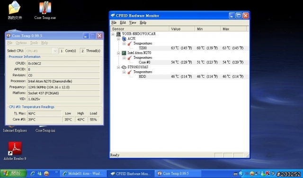This screenshot has height=178, width=303.
Task: Click the Platform field showing Socket 437
Action: pyautogui.click(x=63, y=93)
